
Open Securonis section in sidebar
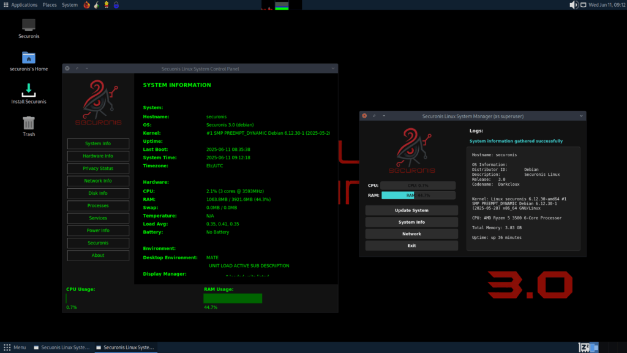(x=98, y=243)
